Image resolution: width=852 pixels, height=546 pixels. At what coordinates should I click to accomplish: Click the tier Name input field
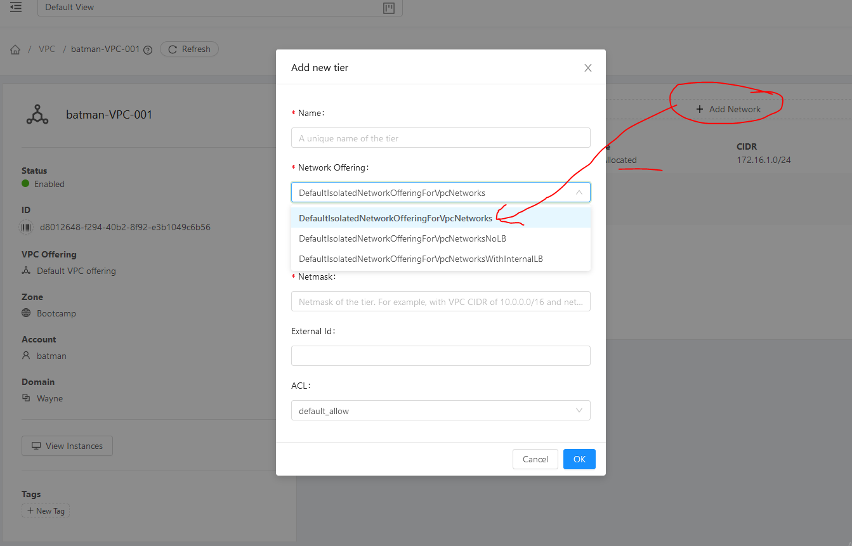(x=440, y=138)
